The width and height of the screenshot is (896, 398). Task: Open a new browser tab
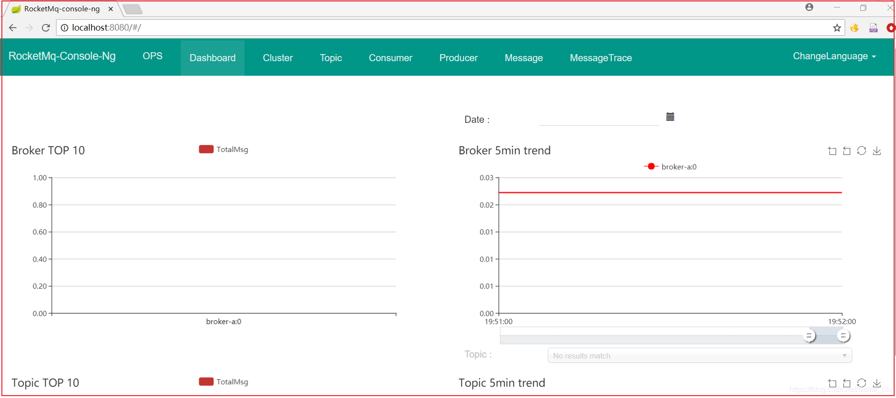[x=132, y=9]
